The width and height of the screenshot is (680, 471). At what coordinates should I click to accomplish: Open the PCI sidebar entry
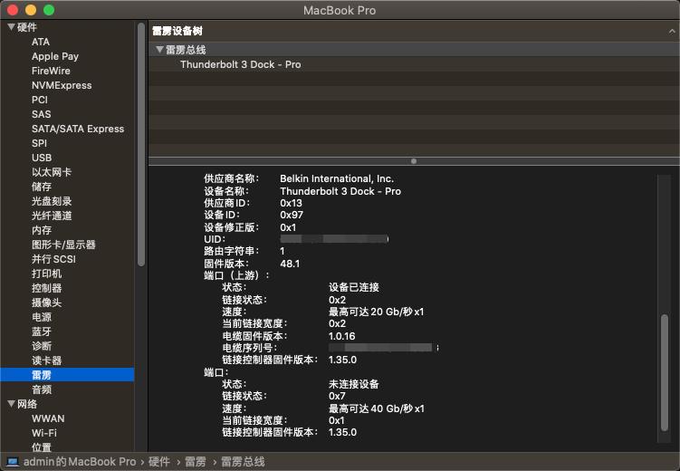click(40, 100)
